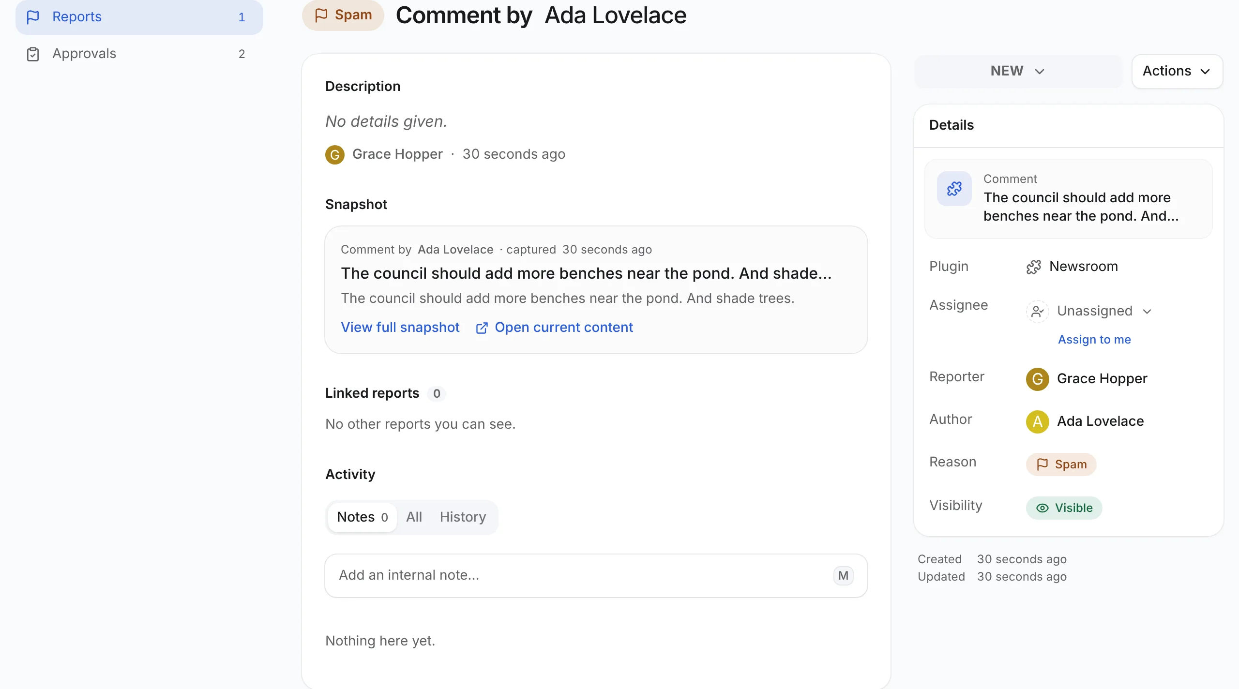Switch to the Notes tab
Viewport: 1239px width, 689px height.
[362, 517]
